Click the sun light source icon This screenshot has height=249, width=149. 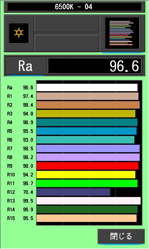tap(19, 33)
